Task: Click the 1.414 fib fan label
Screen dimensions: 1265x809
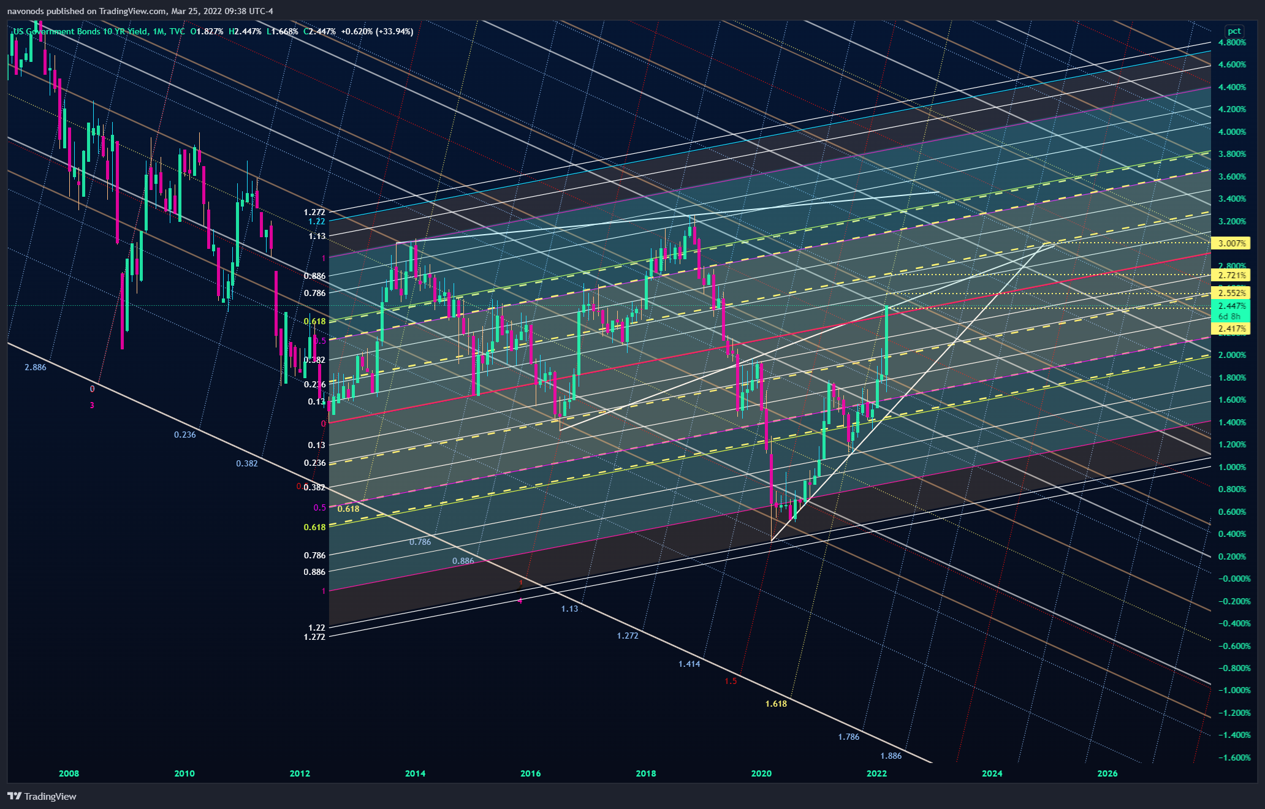Action: point(689,664)
